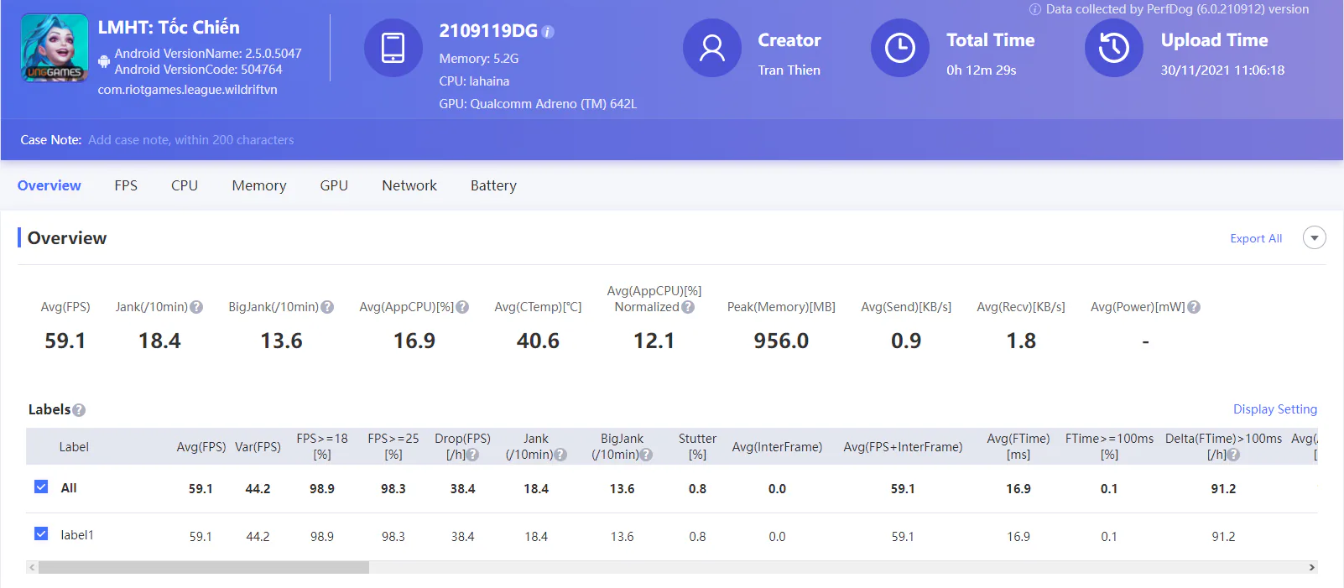The width and height of the screenshot is (1344, 588).
Task: Open the GPU tab
Action: point(334,185)
